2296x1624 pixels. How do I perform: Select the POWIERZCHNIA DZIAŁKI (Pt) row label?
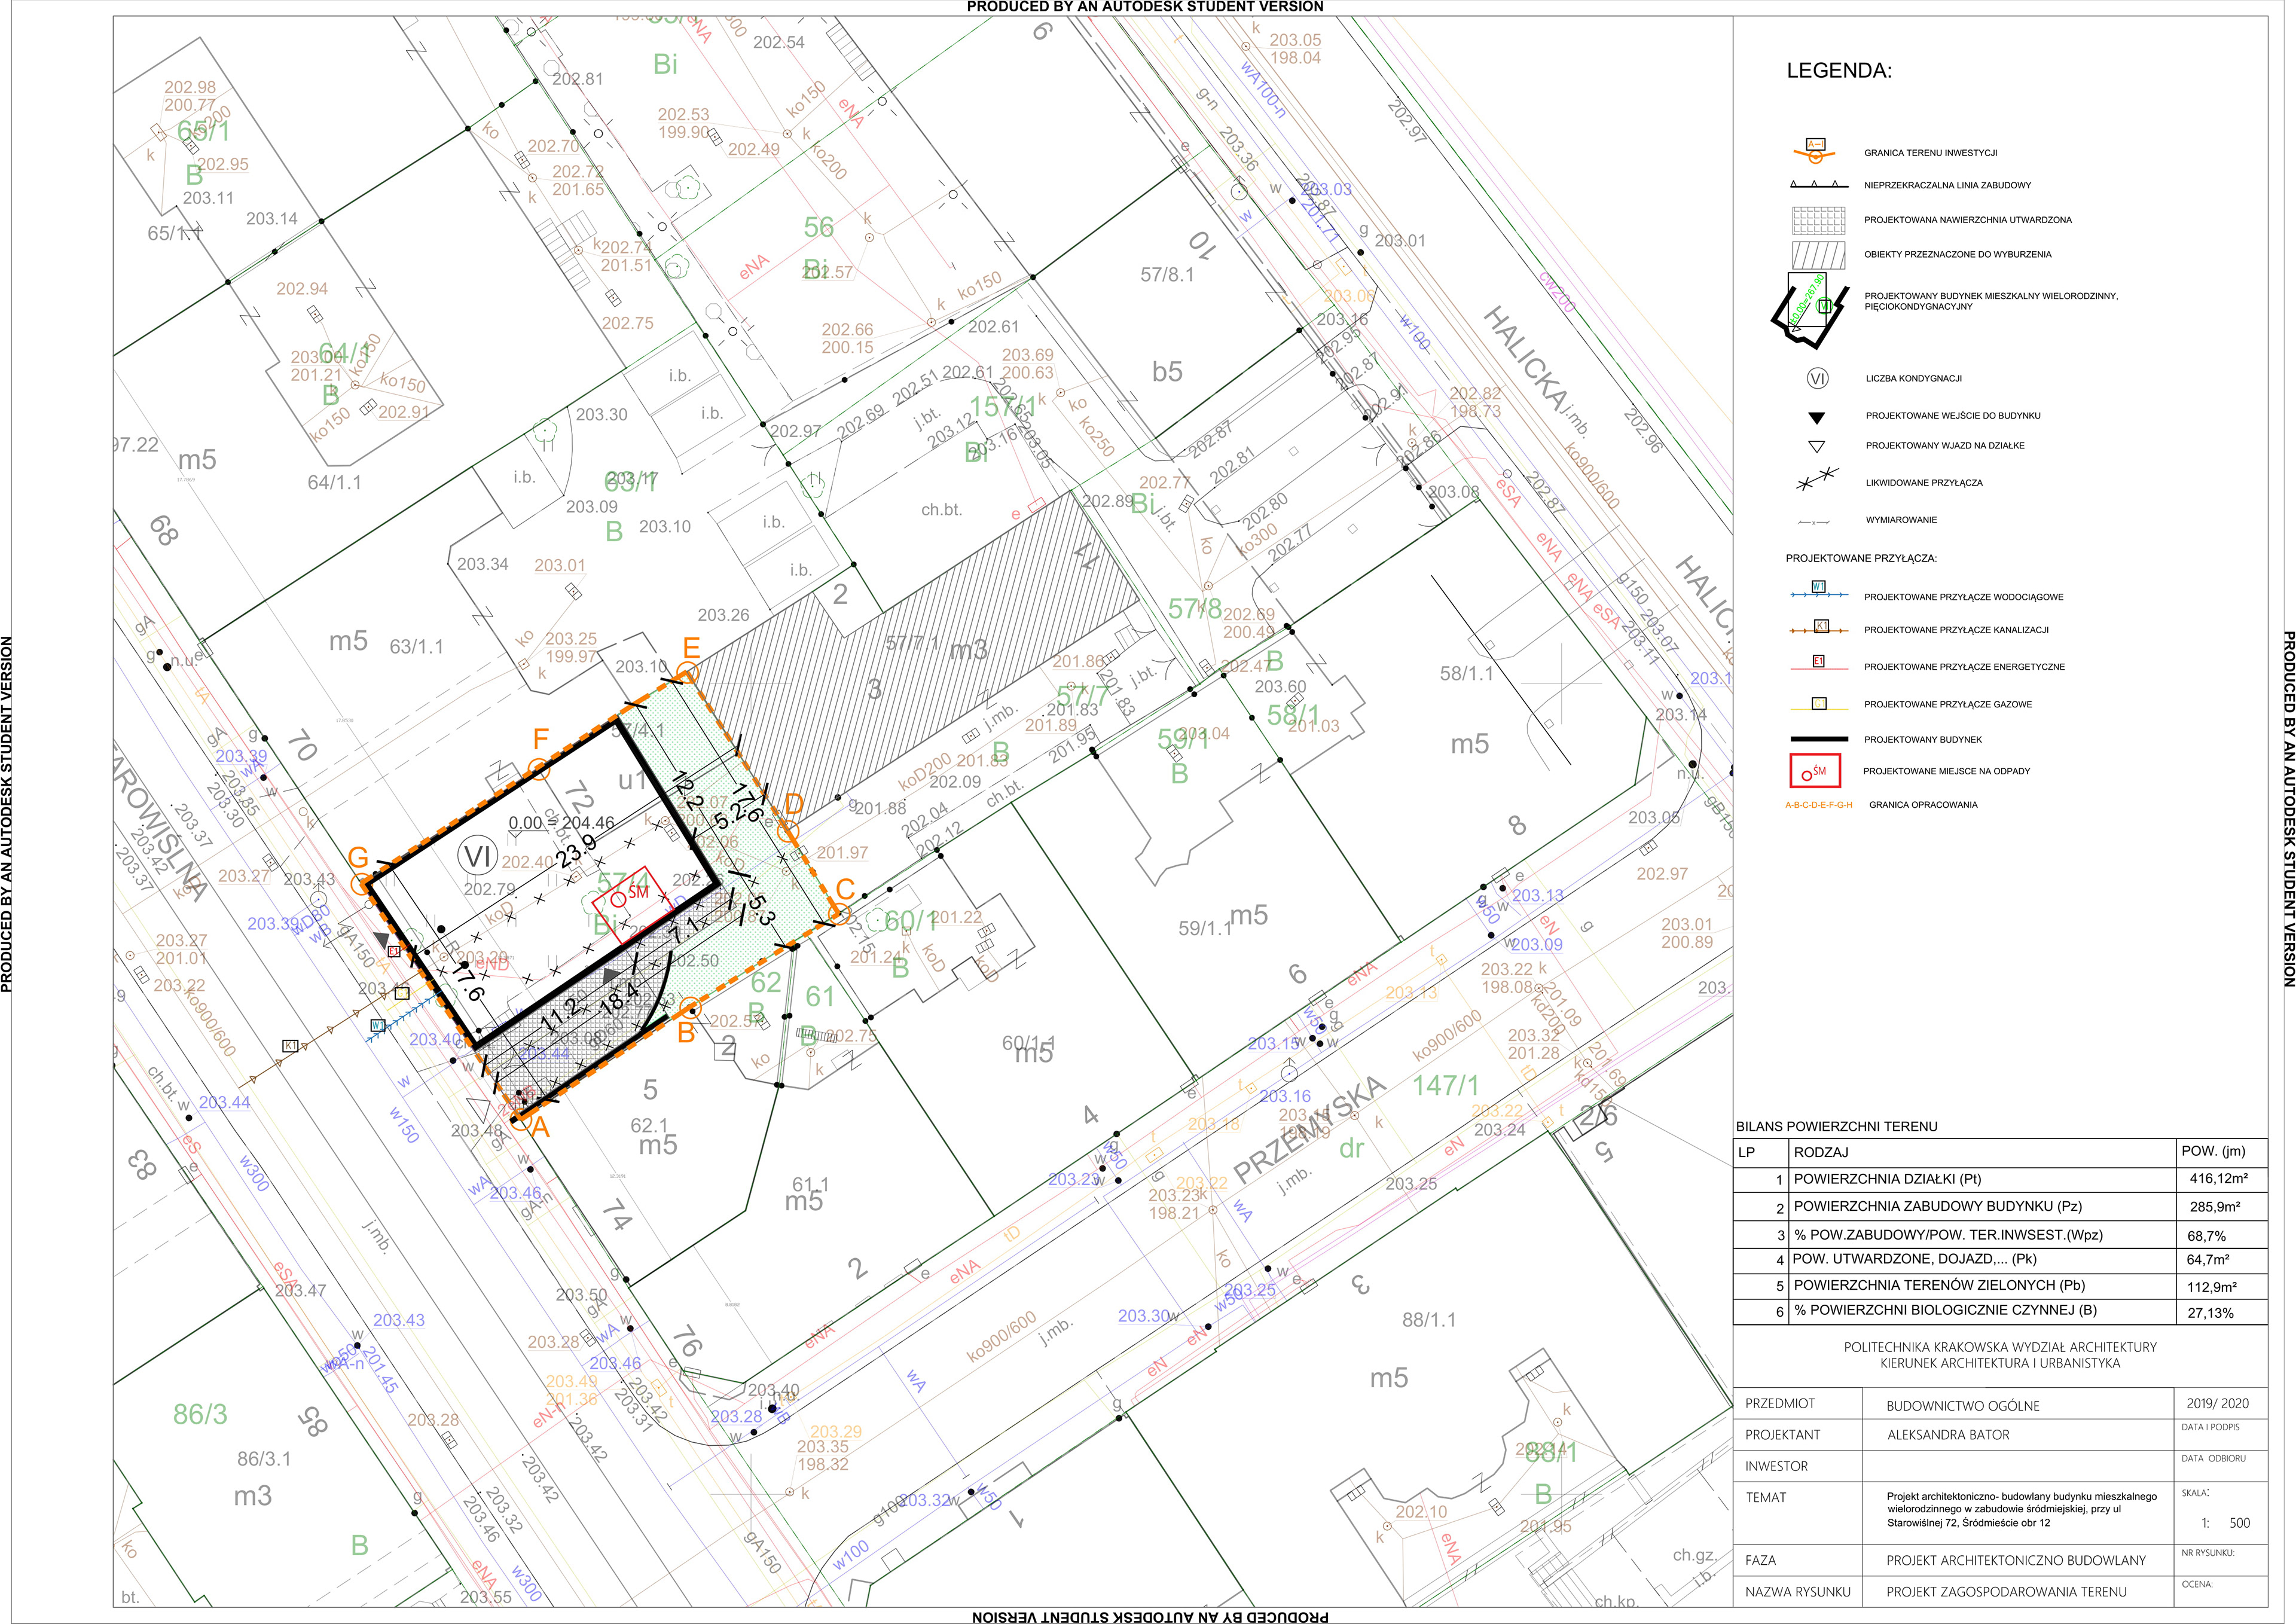click(x=1887, y=1179)
